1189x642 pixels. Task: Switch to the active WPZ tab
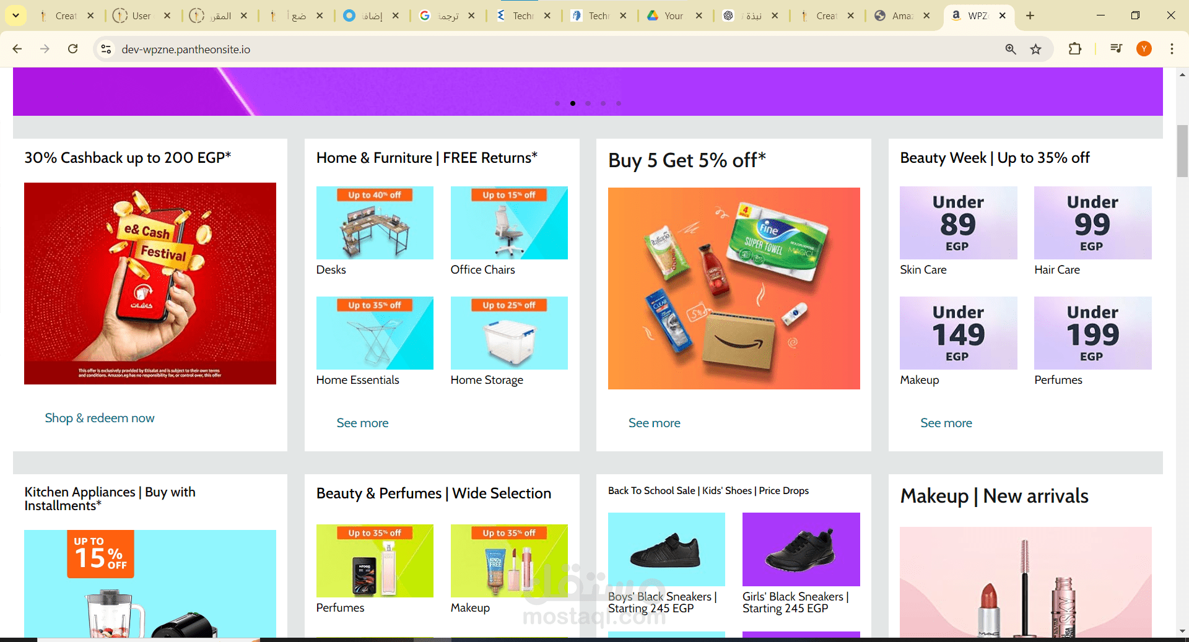977,15
